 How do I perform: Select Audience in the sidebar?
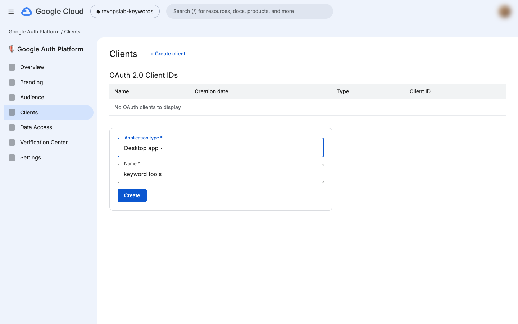click(x=49, y=98)
